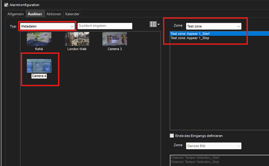This screenshot has height=166, width=269.
Task: Open the grid view layout icon
Action: point(153,24)
